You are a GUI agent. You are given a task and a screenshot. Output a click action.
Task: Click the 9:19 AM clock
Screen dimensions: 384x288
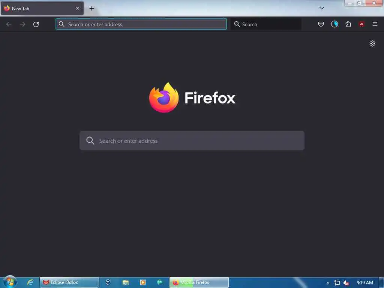click(x=364, y=283)
